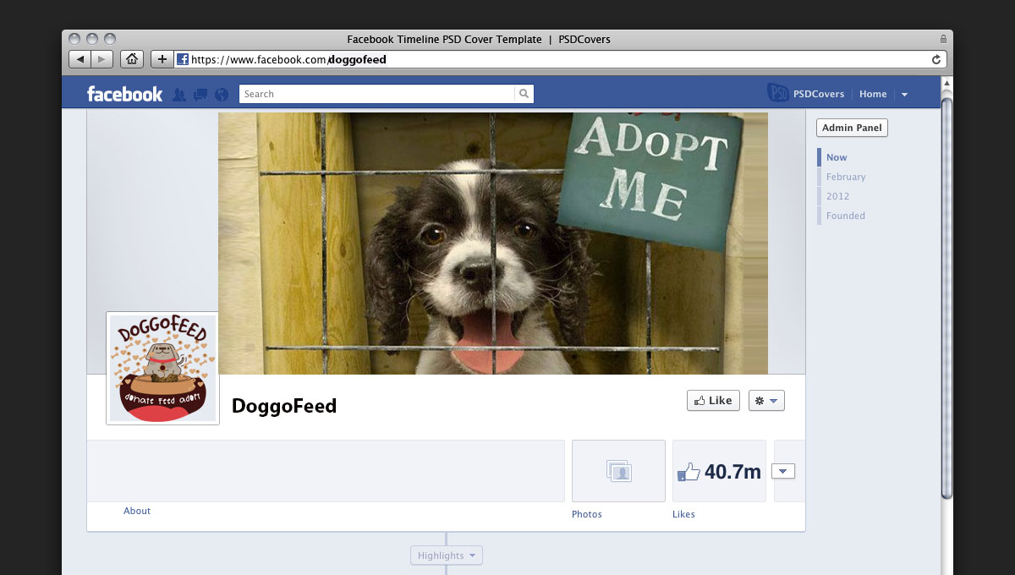The height and width of the screenshot is (575, 1015).
Task: Open the Admin Panel button
Action: tap(852, 128)
